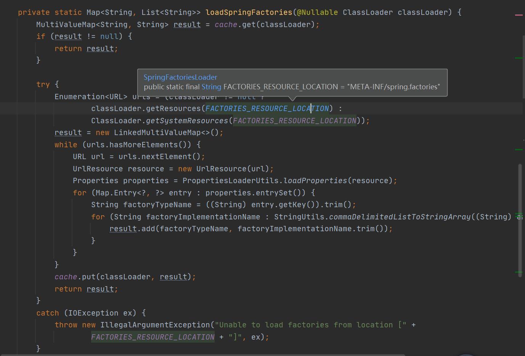Click IllegalArgumentException class name
Screen dimensions: 525x356
(x=155, y=325)
